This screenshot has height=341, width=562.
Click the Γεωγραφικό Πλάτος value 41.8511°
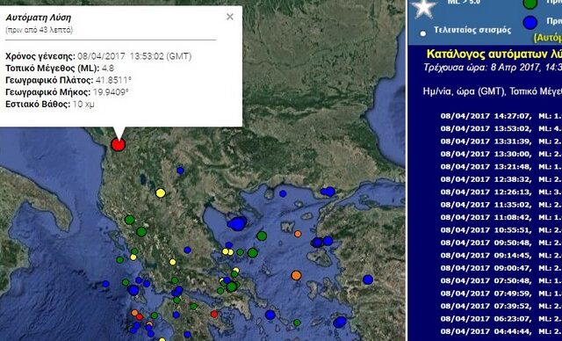coord(113,80)
